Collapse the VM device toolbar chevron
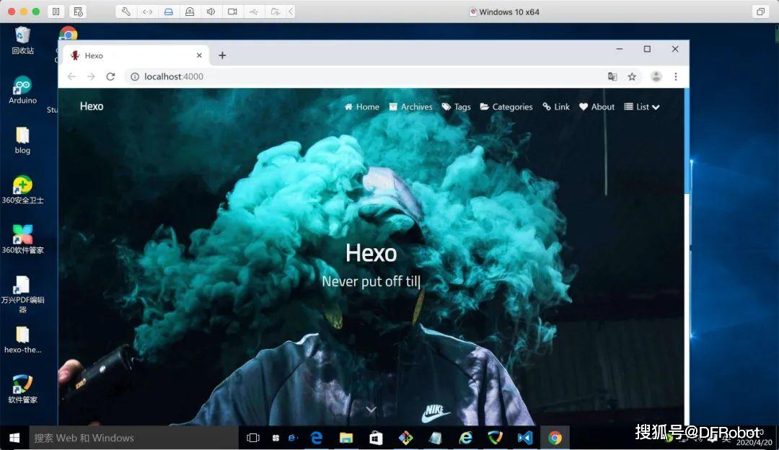779x450 pixels. pos(291,12)
